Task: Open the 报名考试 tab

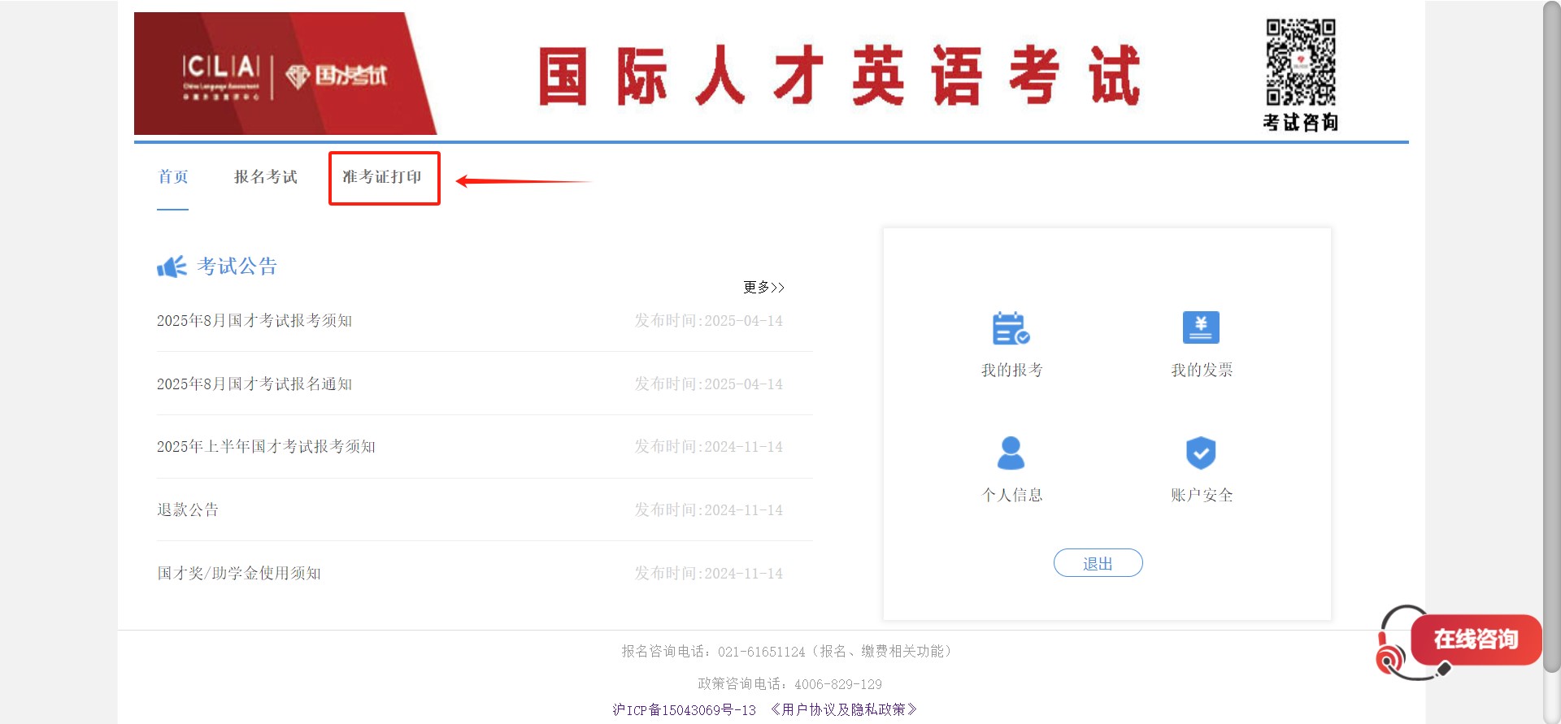Action: [x=266, y=177]
